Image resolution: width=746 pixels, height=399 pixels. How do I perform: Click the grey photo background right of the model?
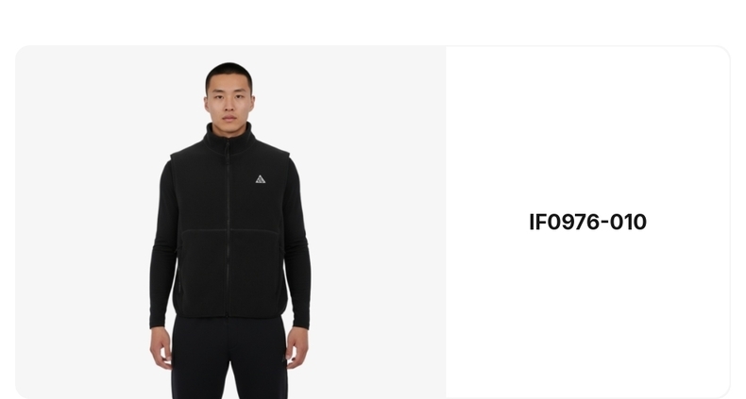point(379,223)
